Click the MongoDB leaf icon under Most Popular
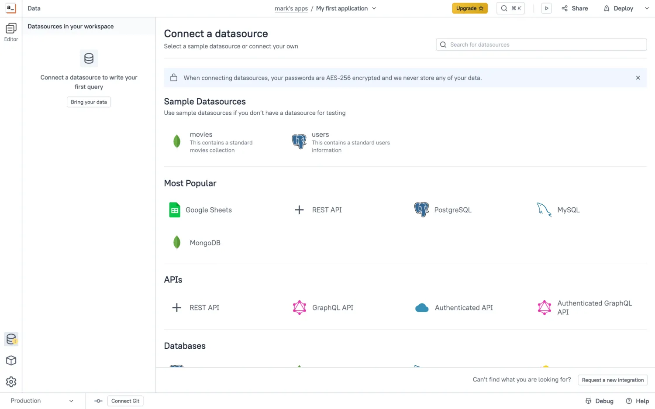 [177, 243]
